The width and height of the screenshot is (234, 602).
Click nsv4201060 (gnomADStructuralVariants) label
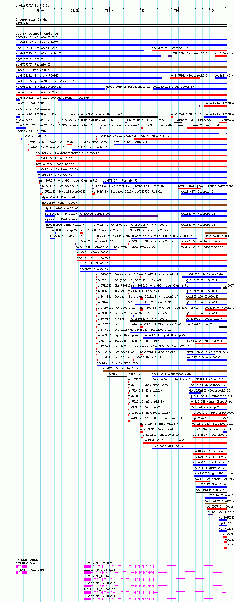tap(86, 120)
